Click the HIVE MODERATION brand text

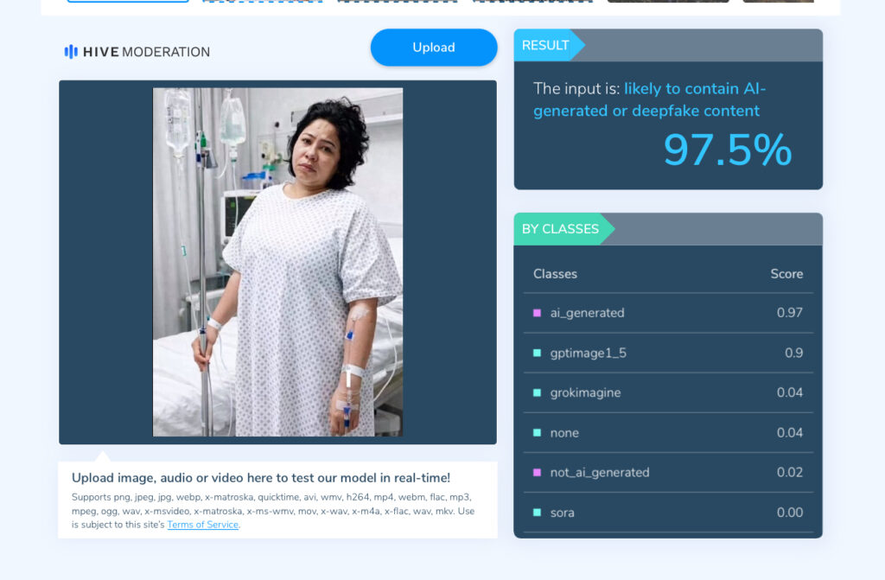tap(146, 52)
